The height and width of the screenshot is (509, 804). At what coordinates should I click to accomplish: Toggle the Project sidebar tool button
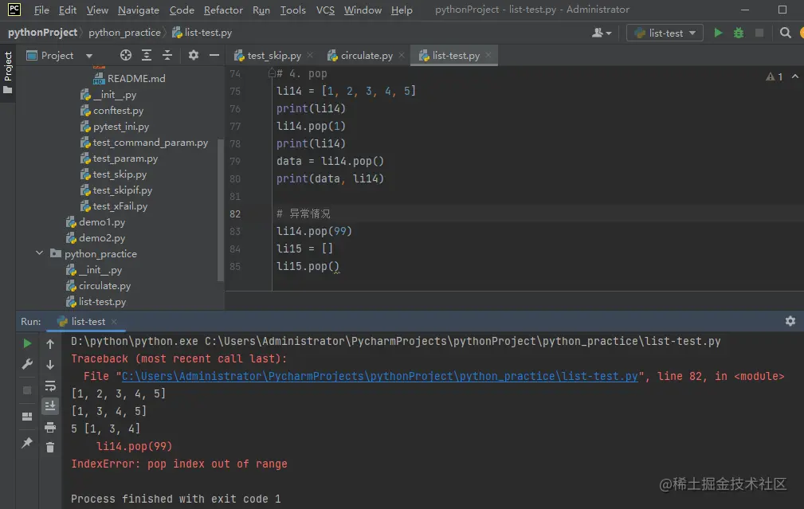click(x=8, y=72)
